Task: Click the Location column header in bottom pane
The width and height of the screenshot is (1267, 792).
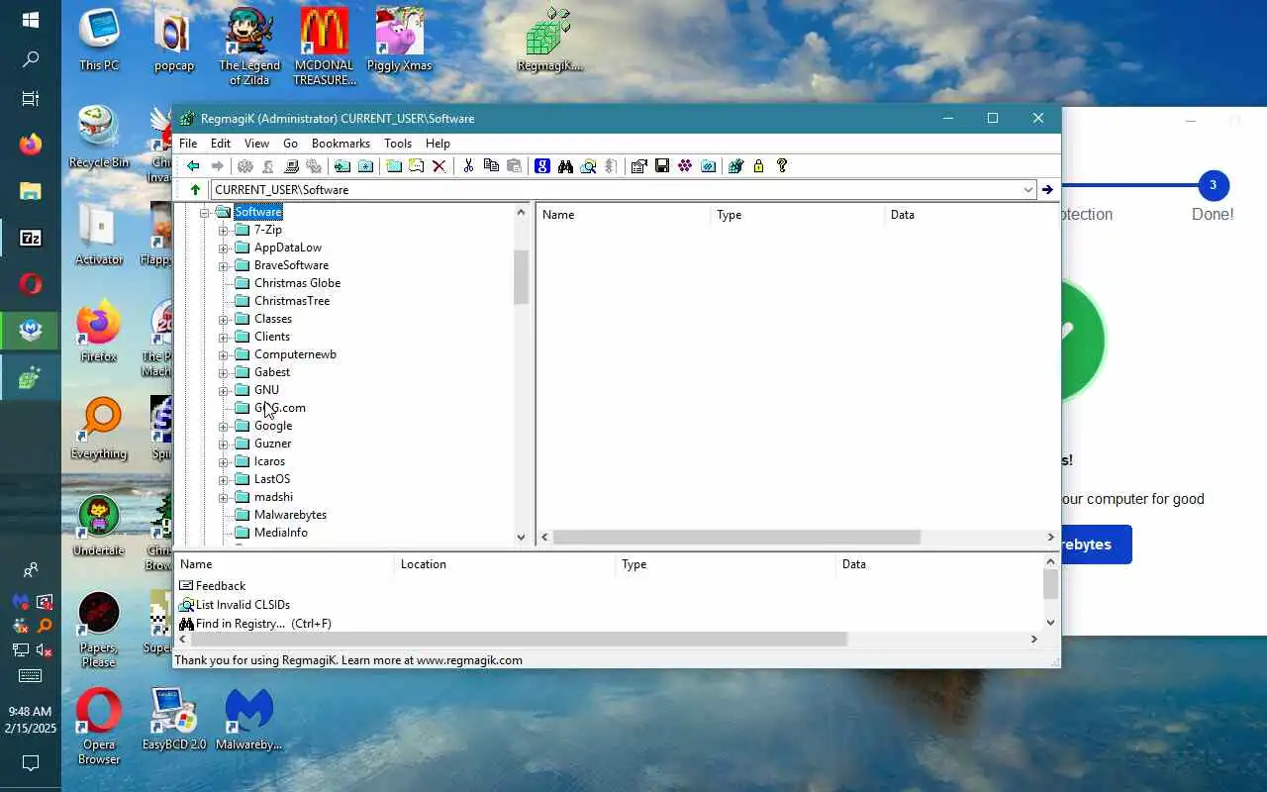Action: [505, 564]
